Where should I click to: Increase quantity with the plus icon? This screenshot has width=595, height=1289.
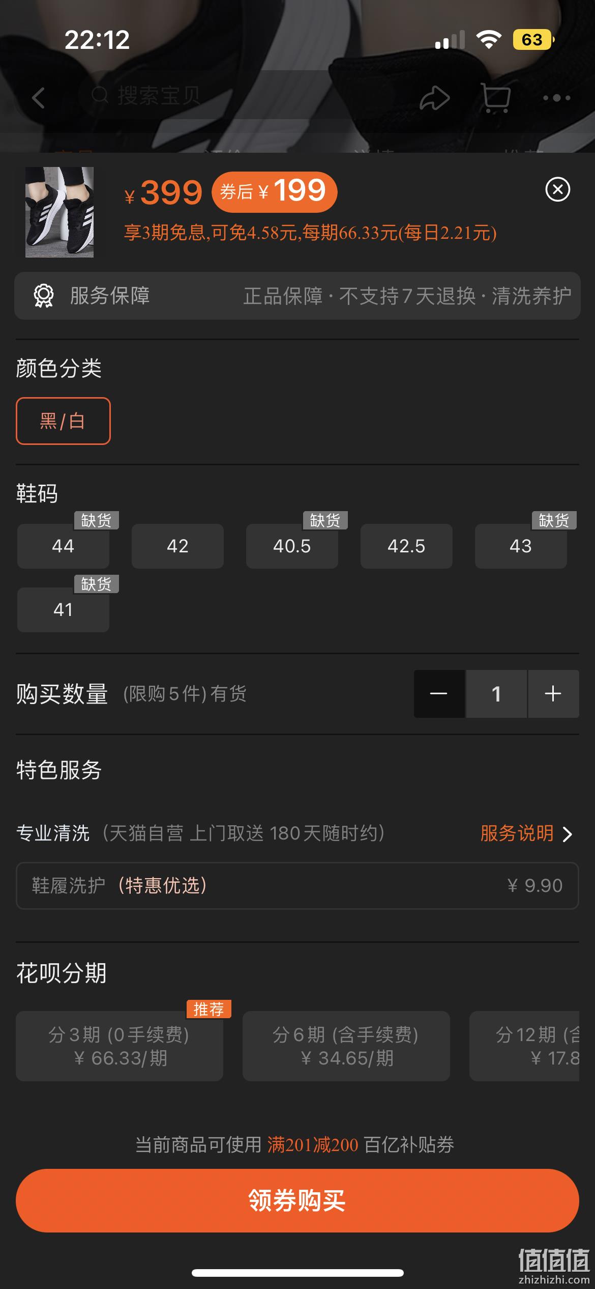coord(553,694)
